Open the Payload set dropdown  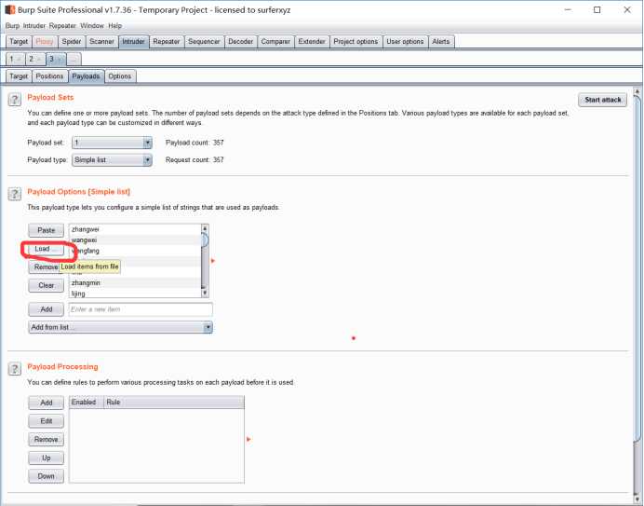pos(112,143)
